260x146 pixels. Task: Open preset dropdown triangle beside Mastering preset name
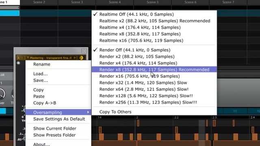pyautogui.click(x=28, y=58)
